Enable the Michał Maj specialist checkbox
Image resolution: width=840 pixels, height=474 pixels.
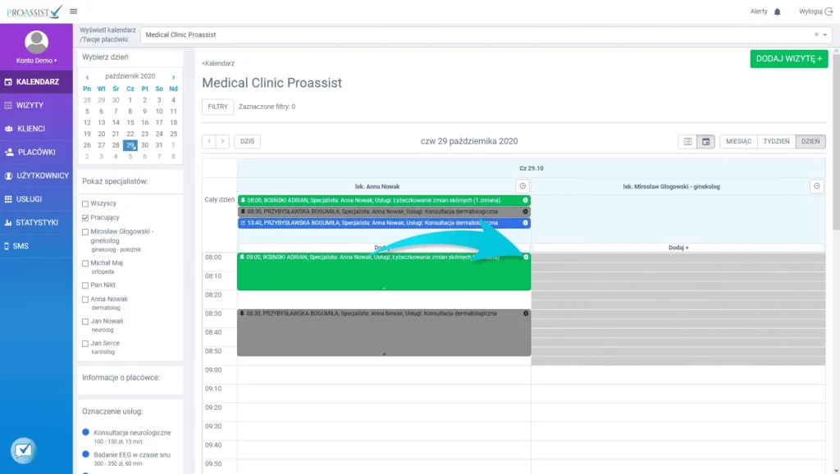coord(85,263)
